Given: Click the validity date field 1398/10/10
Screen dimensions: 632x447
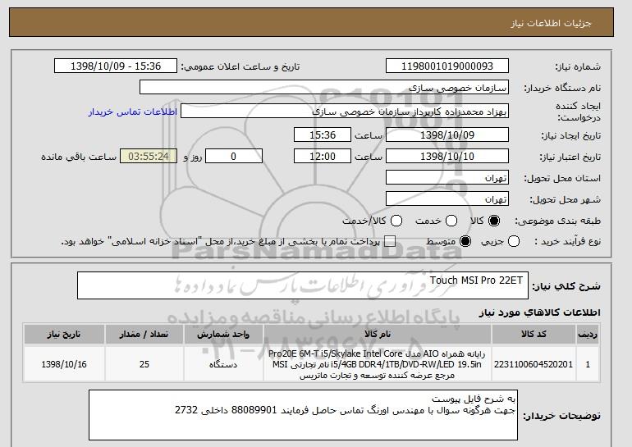Looking at the screenshot, I should (447, 157).
